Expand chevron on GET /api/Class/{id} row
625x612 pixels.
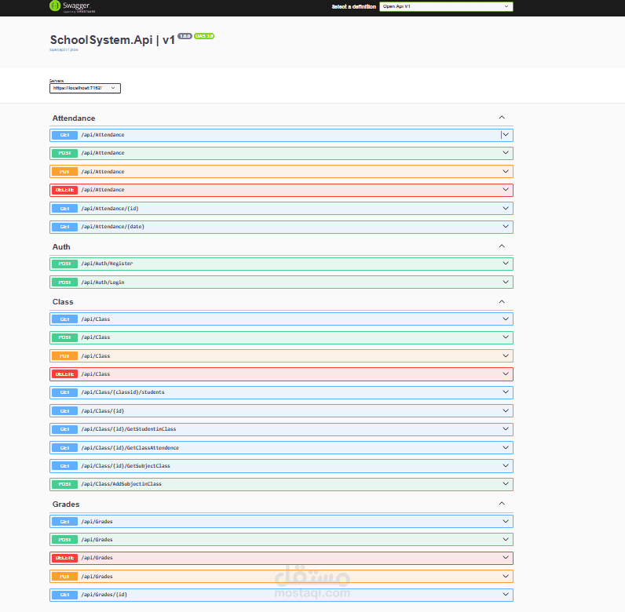506,411
